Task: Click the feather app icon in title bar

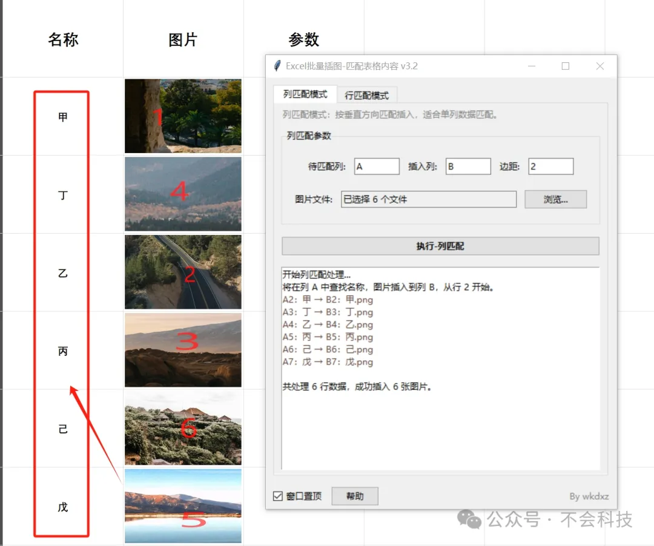Action: [x=277, y=66]
